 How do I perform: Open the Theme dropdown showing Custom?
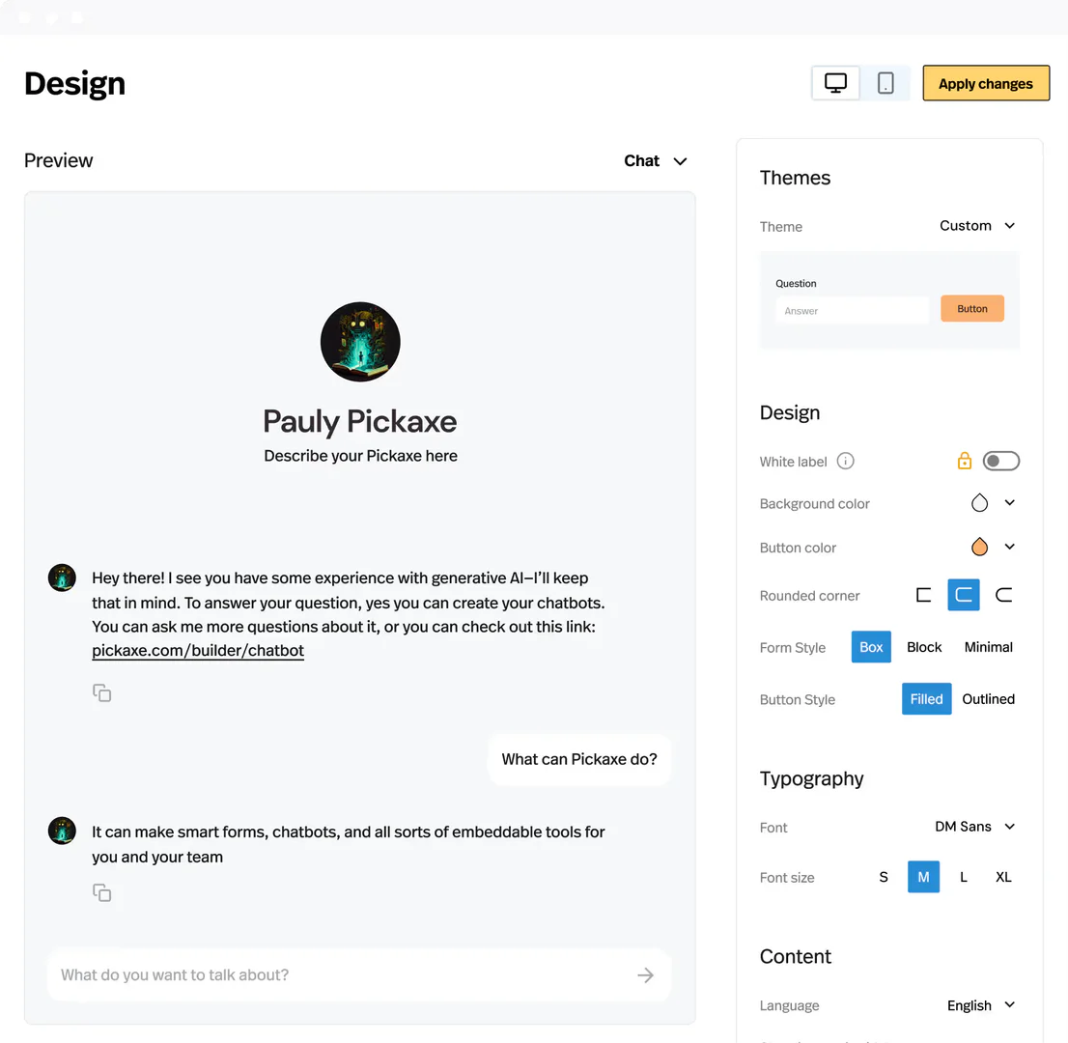pyautogui.click(x=977, y=225)
